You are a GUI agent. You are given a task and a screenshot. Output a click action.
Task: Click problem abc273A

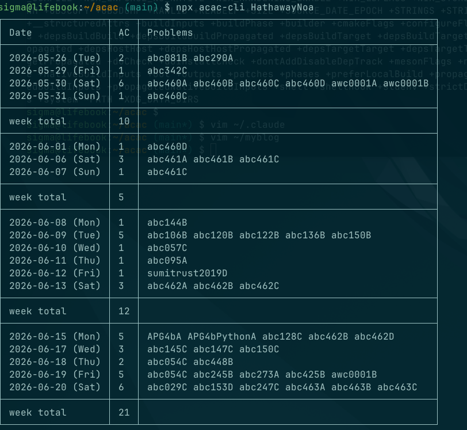[259, 375]
